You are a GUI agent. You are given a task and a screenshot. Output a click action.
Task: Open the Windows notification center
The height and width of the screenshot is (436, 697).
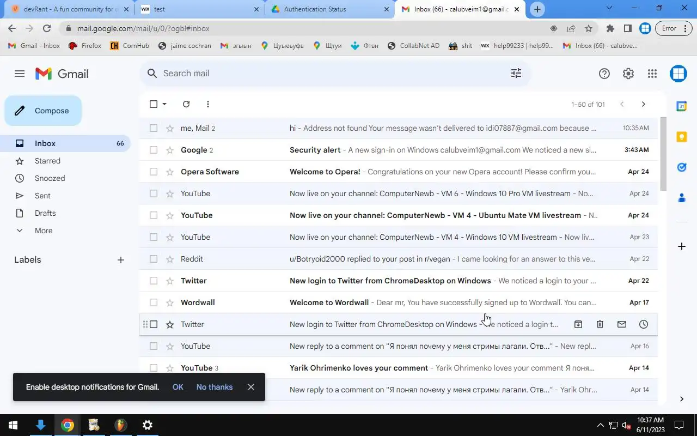(679, 425)
